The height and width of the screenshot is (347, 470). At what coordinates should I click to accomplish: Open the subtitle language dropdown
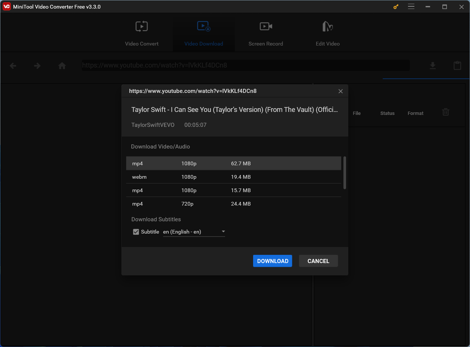click(x=223, y=231)
